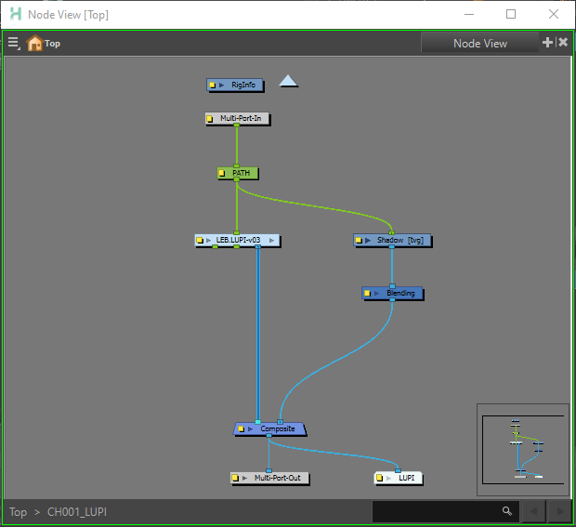
Task: Click Top in the bottom breadcrumb
Action: [18, 512]
